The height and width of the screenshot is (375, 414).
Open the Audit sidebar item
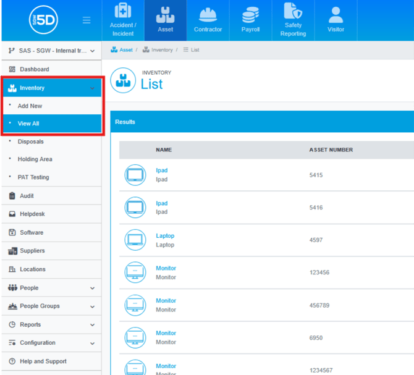[x=27, y=196]
